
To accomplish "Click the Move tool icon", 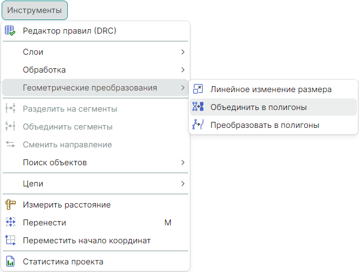I will 10,222.
